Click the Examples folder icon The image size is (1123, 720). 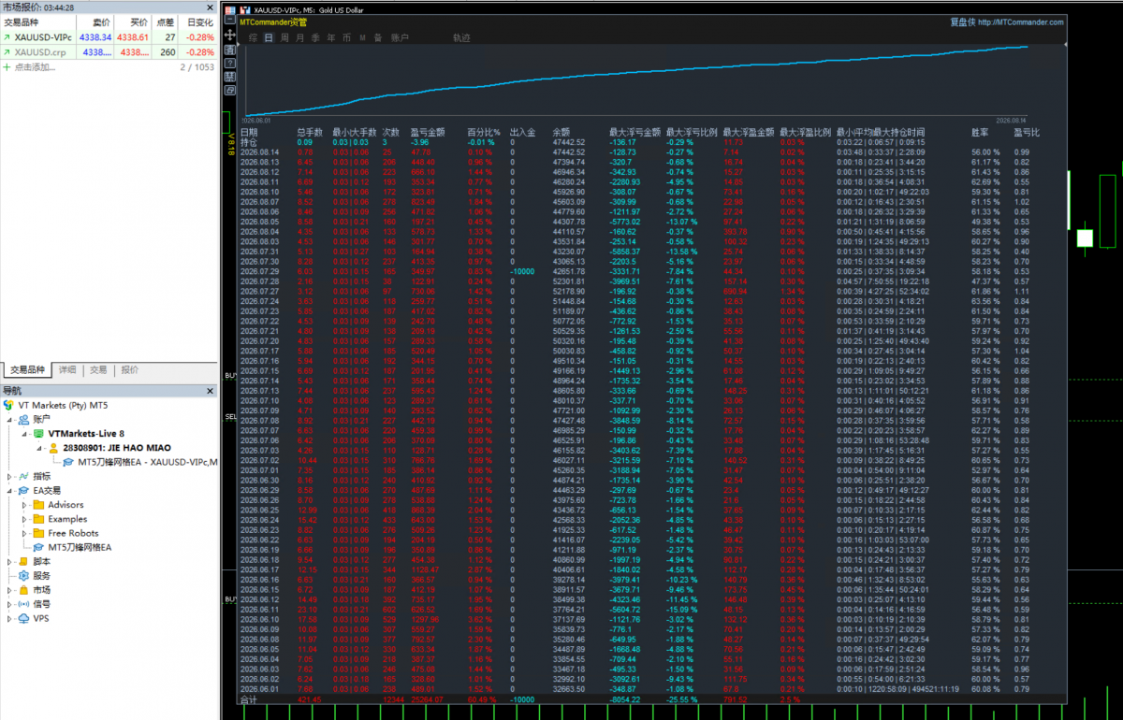click(38, 519)
